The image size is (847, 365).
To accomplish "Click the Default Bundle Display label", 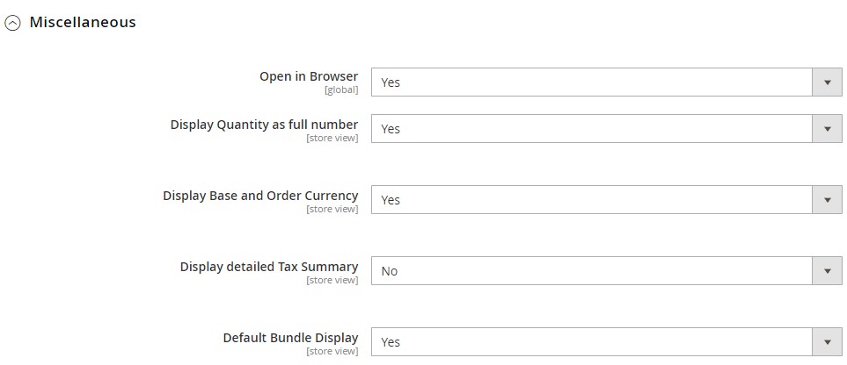I will (x=290, y=338).
